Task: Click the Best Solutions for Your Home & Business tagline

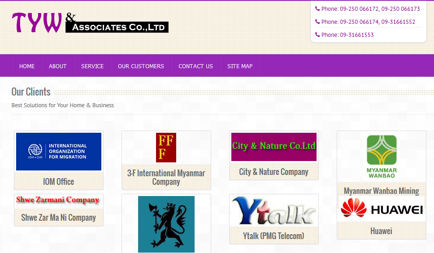Action: click(63, 105)
